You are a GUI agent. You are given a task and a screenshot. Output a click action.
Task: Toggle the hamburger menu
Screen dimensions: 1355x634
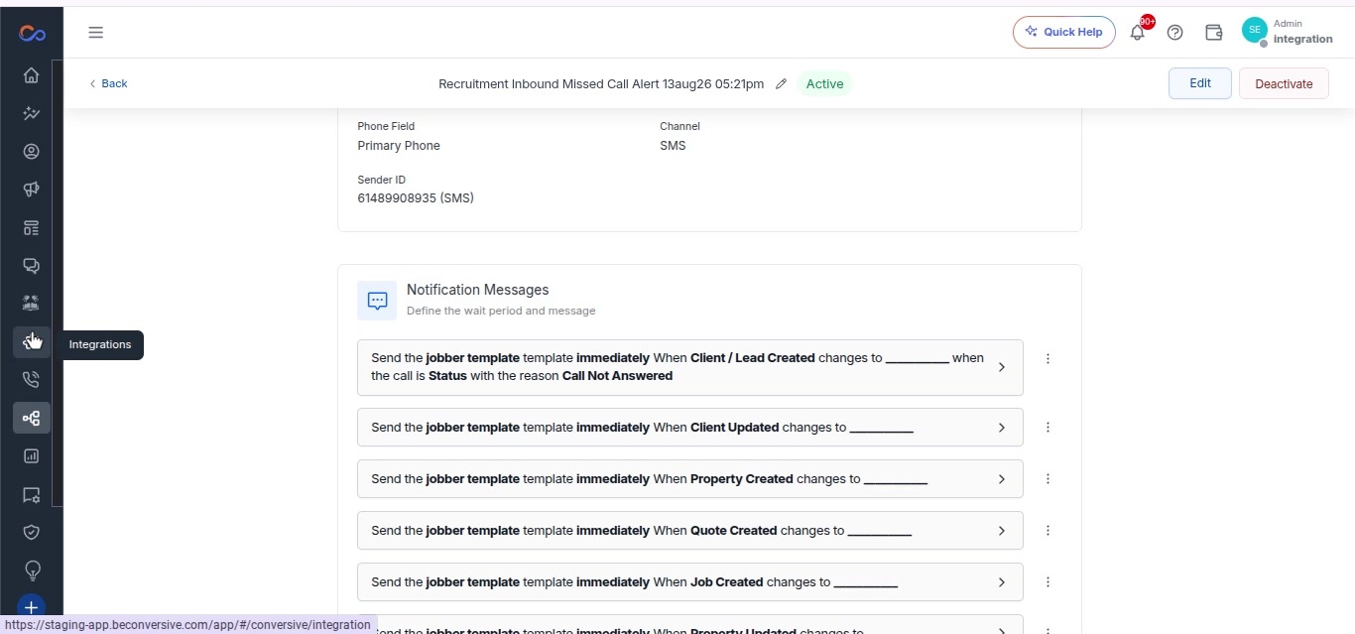tap(95, 32)
